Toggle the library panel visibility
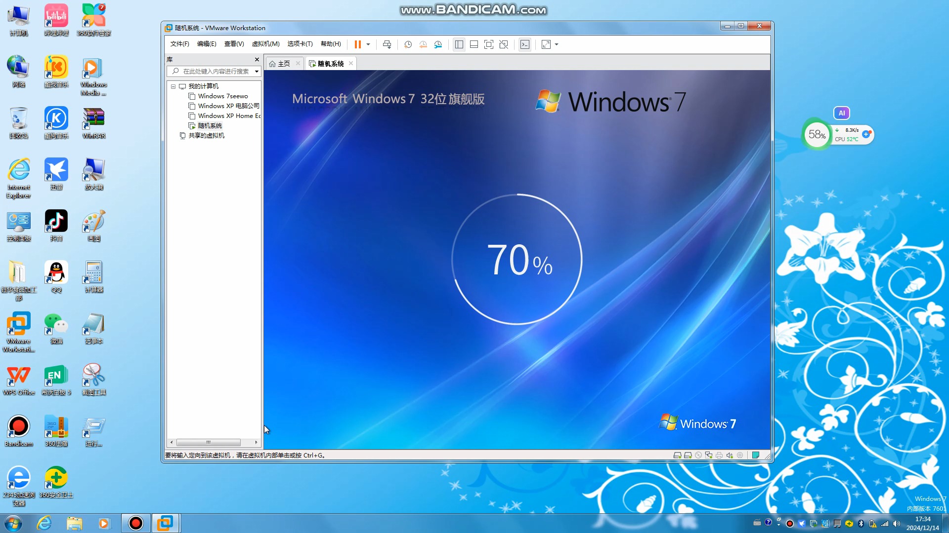The width and height of the screenshot is (949, 533). [459, 44]
